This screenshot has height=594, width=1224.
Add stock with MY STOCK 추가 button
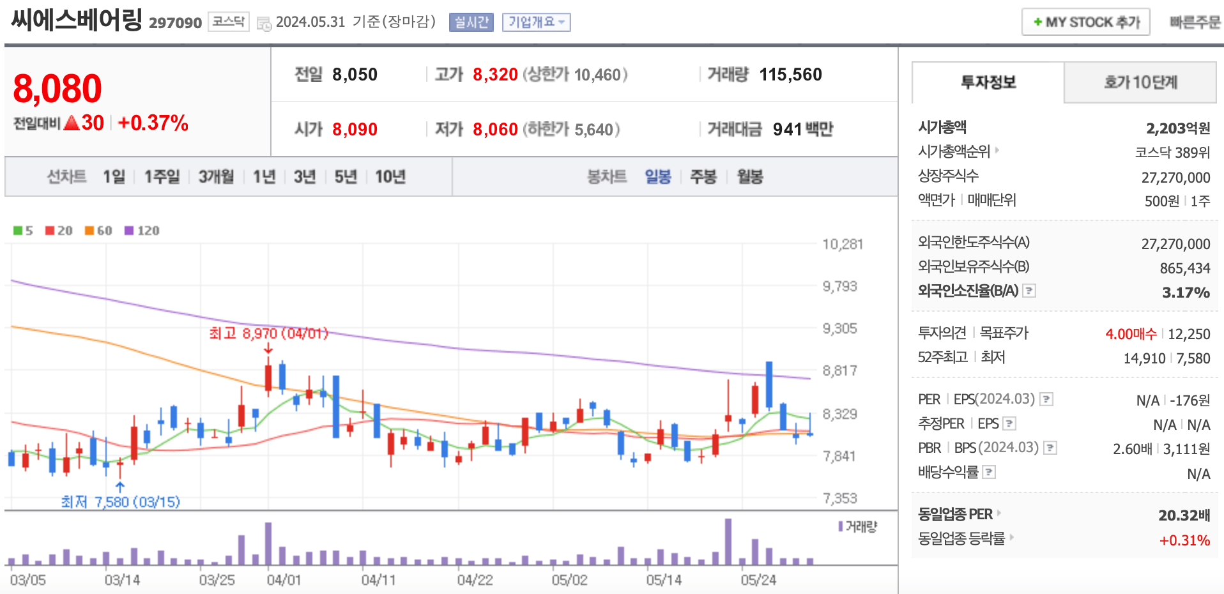(x=1086, y=22)
